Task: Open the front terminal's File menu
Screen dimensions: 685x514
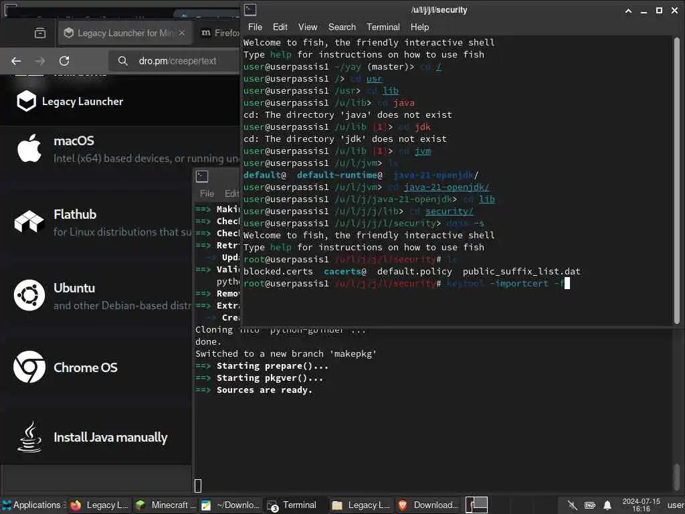Action: tap(255, 27)
